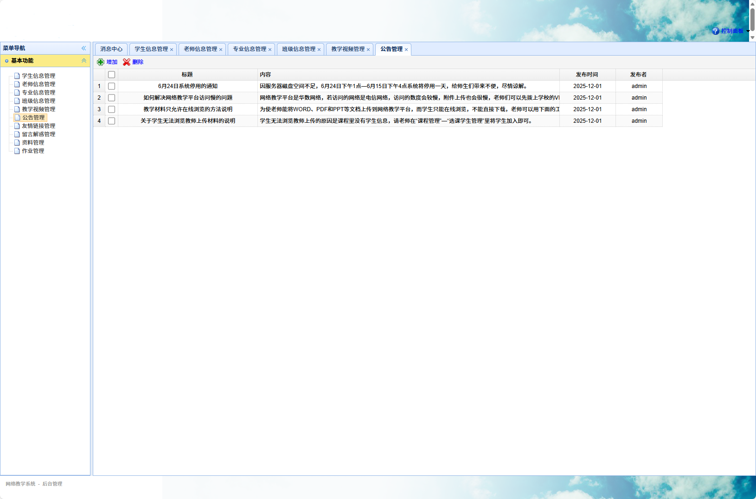Close the 专业信息管理 tab
756x499 pixels.
pos(270,50)
